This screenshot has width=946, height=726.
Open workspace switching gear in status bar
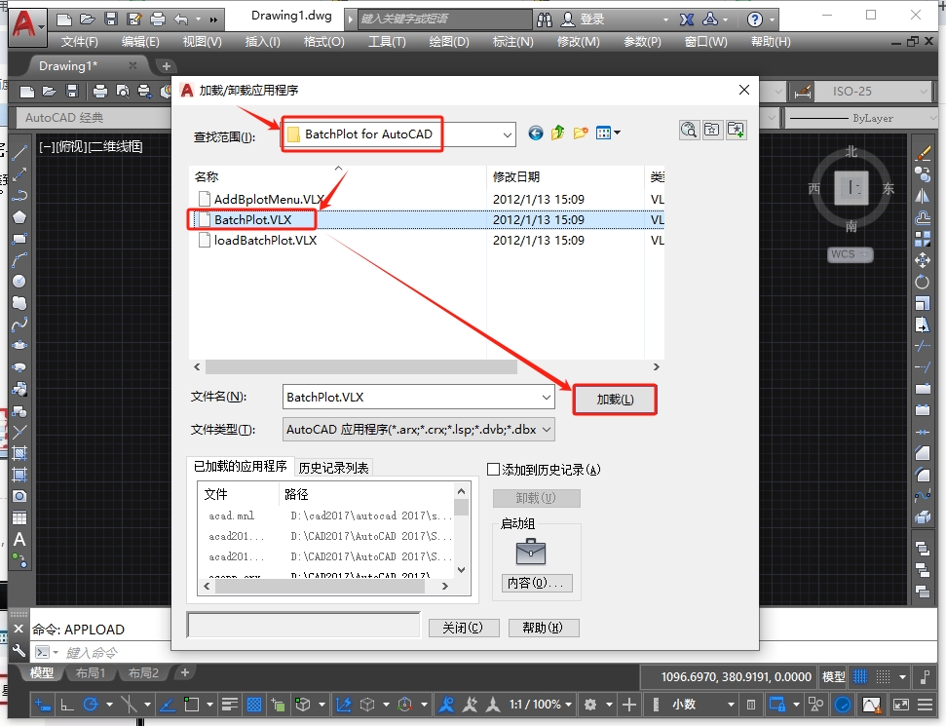tap(590, 705)
